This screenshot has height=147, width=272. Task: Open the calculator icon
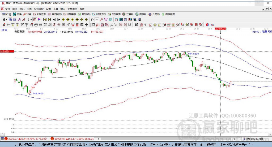coord(121,20)
